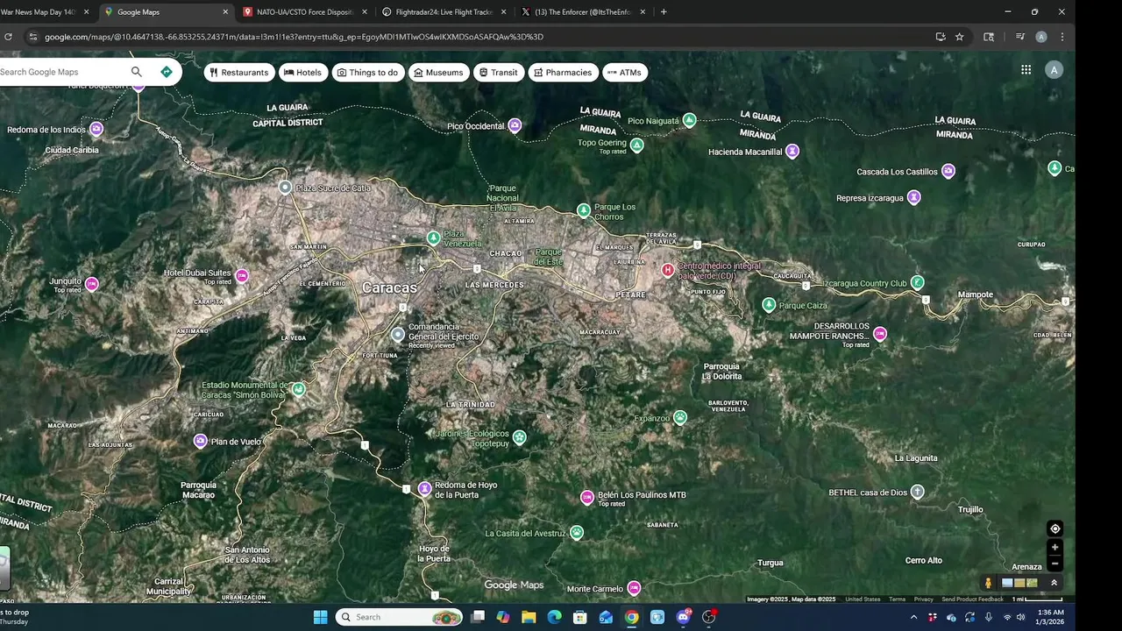Zoom in on the map

point(1055,548)
